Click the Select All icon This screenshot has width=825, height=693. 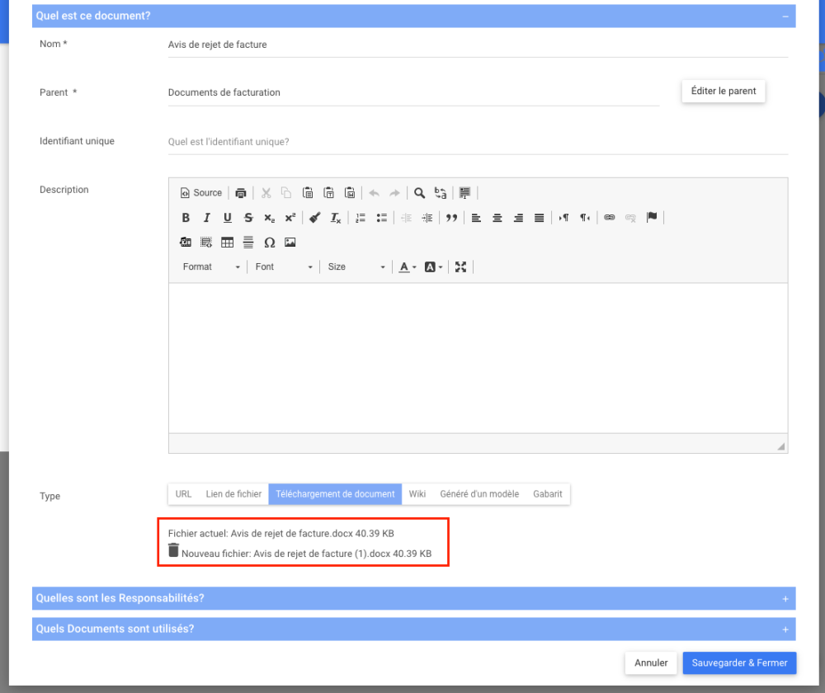click(x=464, y=192)
